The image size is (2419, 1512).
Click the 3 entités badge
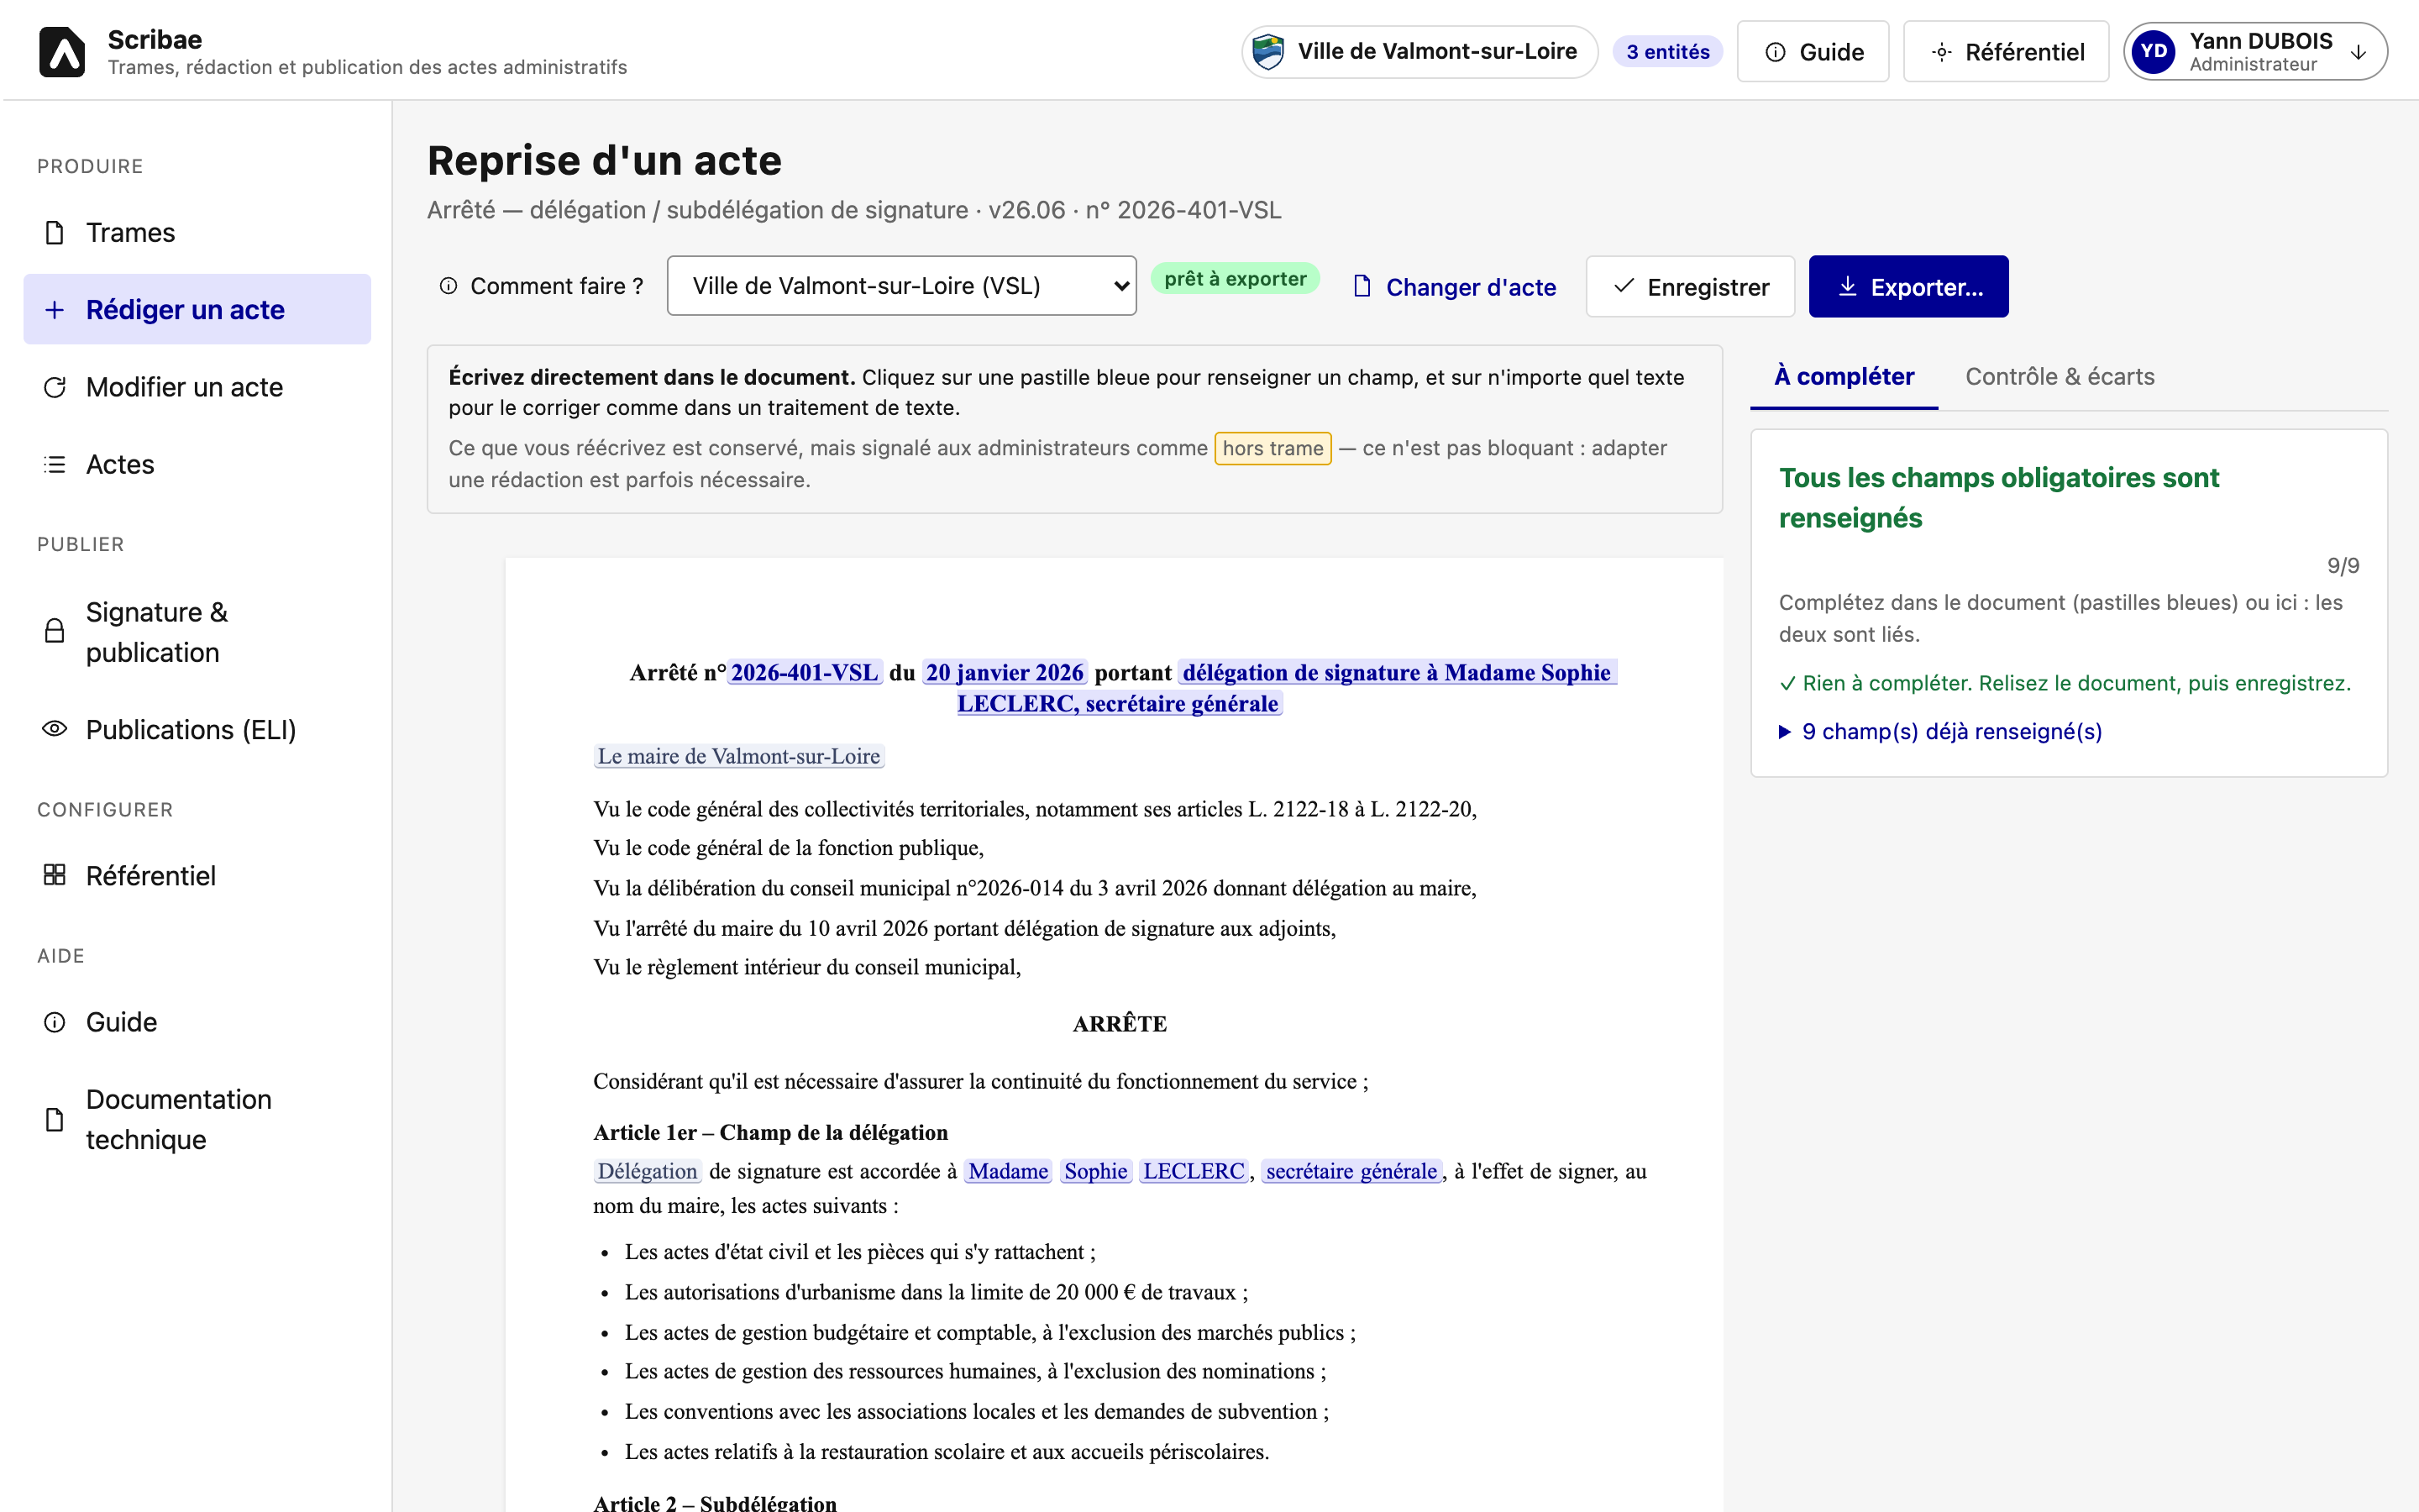pyautogui.click(x=1667, y=52)
